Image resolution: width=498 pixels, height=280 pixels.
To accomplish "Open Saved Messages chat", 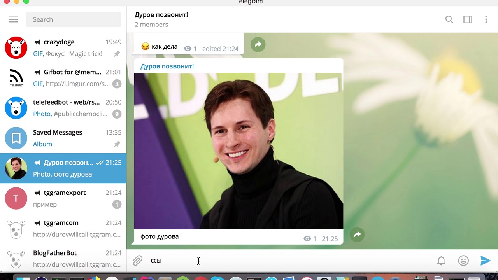I will (x=63, y=138).
